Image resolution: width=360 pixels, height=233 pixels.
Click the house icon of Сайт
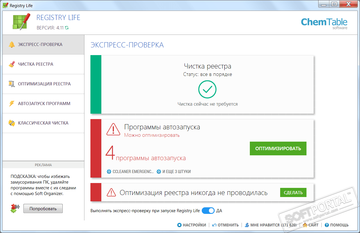(305, 225)
